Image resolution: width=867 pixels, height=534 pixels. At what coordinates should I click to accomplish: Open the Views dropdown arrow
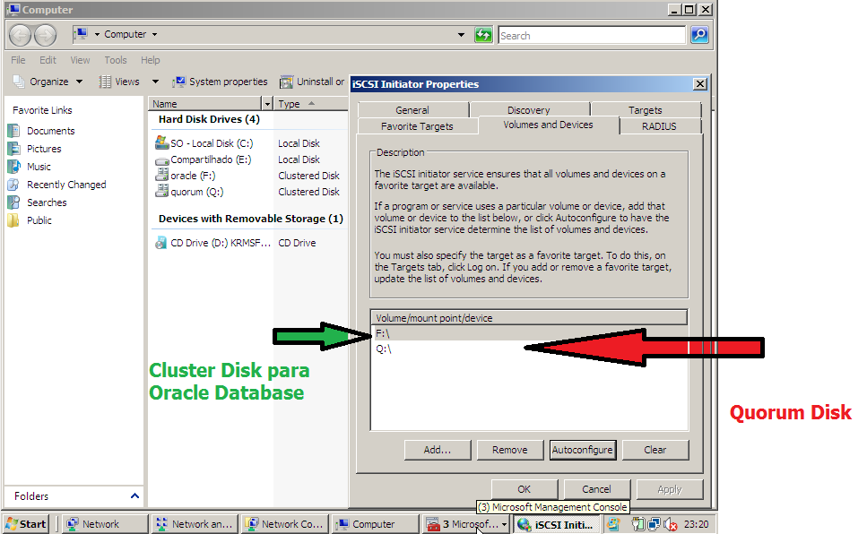click(154, 81)
